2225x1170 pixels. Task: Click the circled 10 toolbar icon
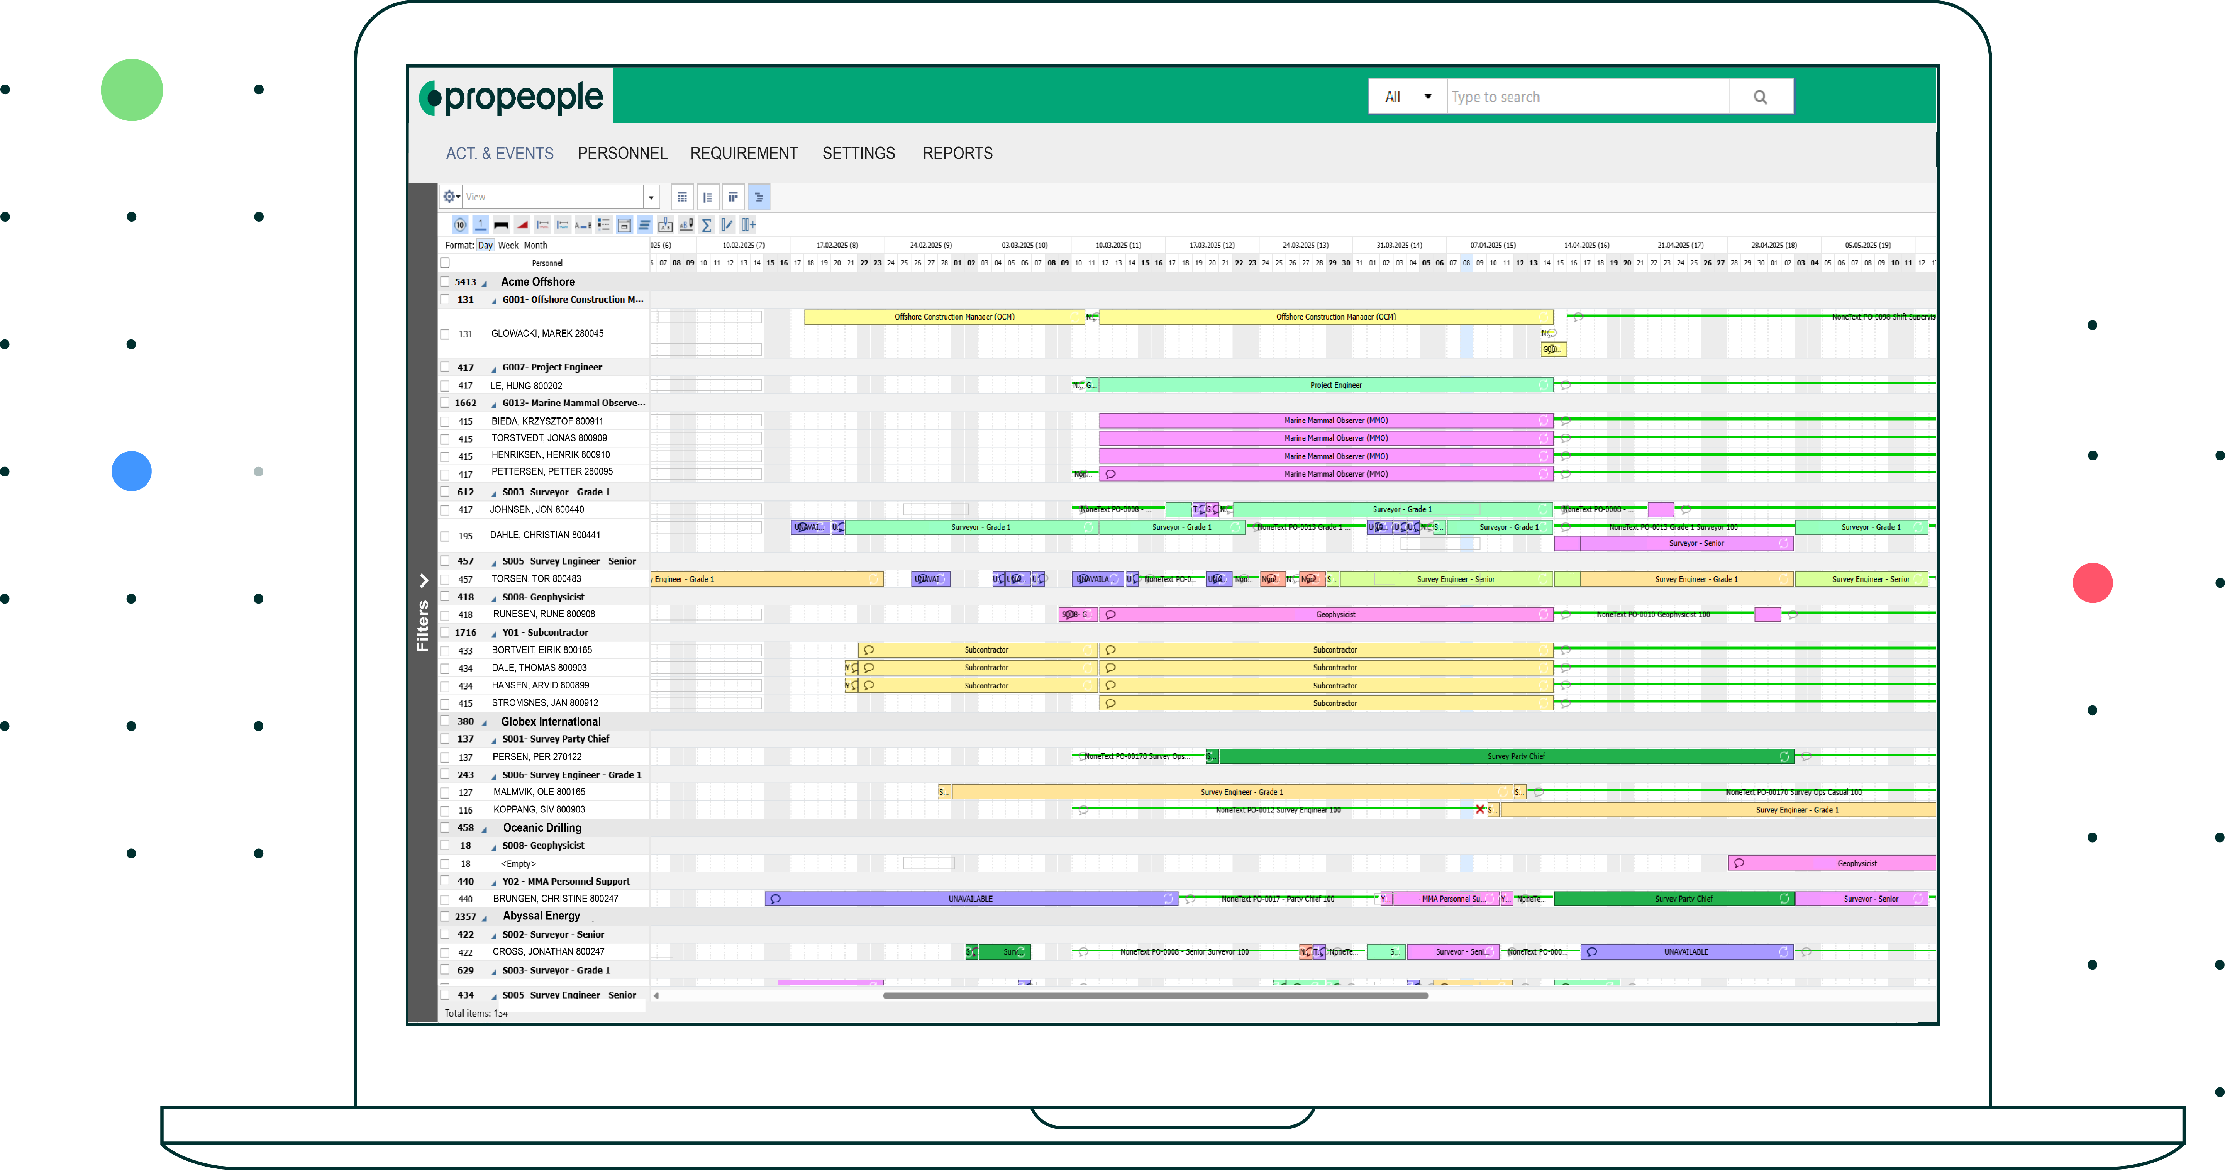coord(459,226)
